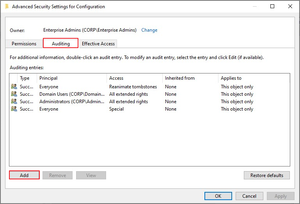Click the disabled Remove button
This screenshot has width=300, height=204.
pos(57,175)
